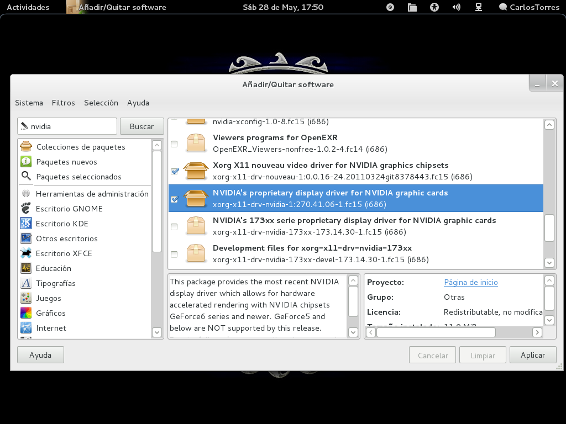Viewport: 566px width, 424px height.
Task: Click the Internet category icon
Action: pos(26,328)
